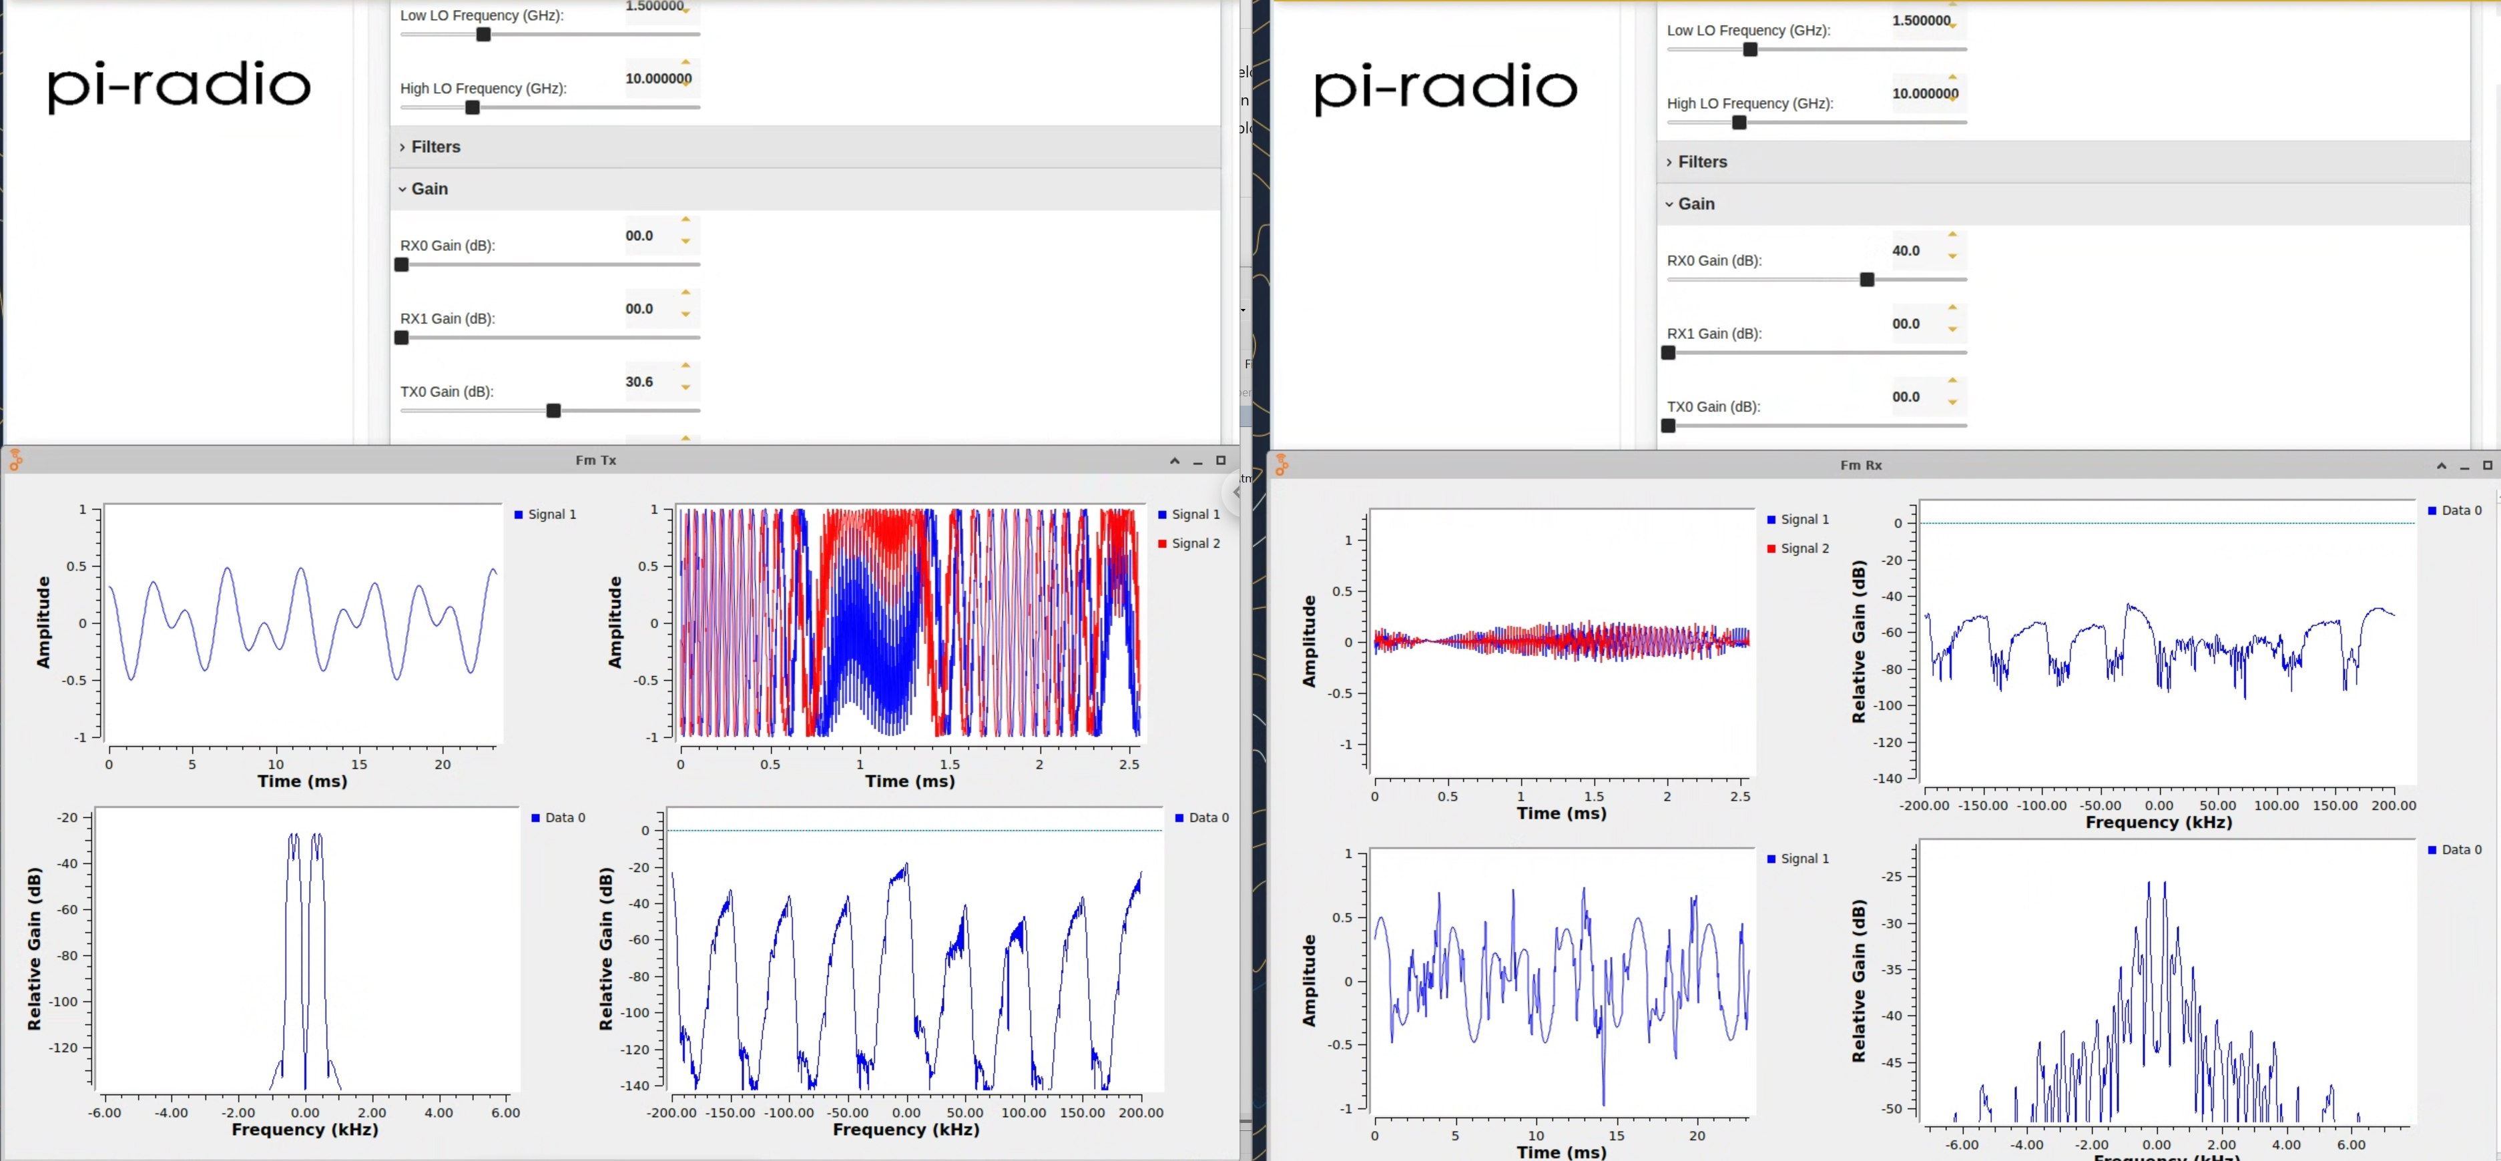Toggle Signal 2 legend in Fm Tx time plot

coord(1194,544)
